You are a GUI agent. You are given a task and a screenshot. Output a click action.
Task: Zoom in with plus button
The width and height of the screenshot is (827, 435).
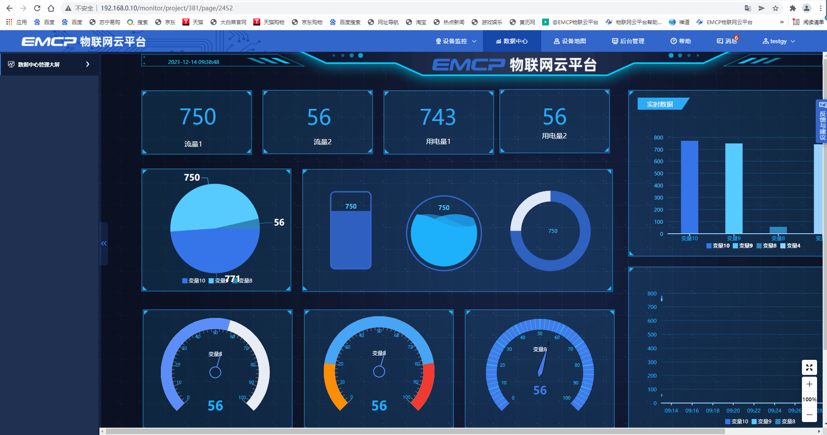pyautogui.click(x=809, y=384)
